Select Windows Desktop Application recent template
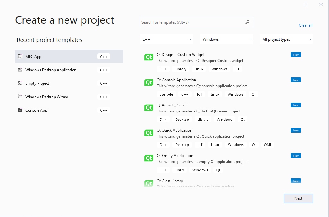Viewport: 329px width, 217px height. pos(69,70)
